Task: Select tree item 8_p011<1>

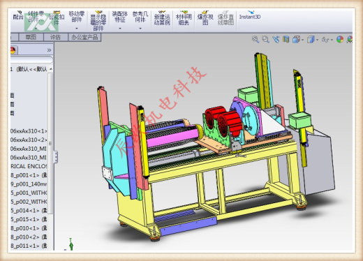Action: 29,246
